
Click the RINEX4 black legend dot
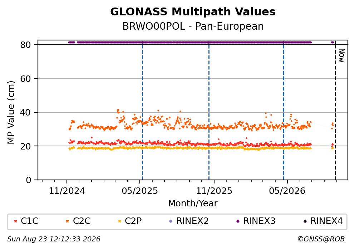(x=305, y=221)
